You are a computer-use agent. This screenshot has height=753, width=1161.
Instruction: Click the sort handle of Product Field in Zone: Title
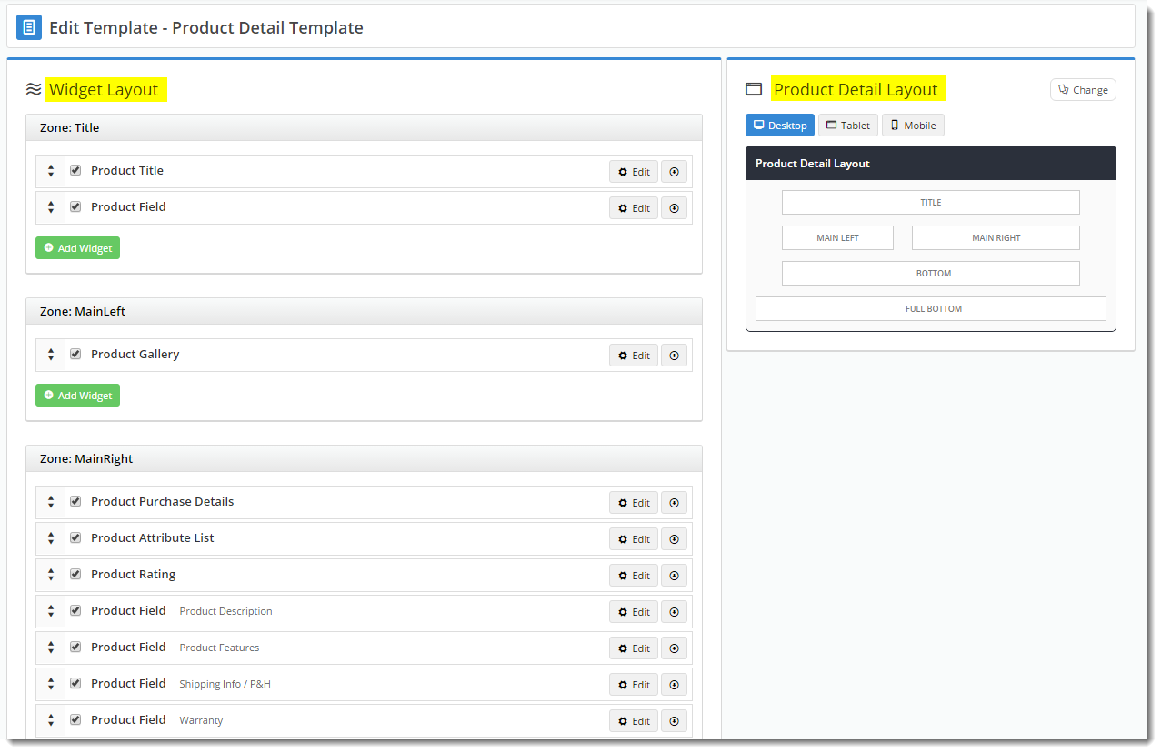coord(51,207)
